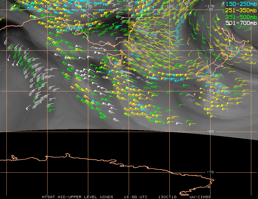
Task: Click the -150 longitude label
Action: click(128, 6)
